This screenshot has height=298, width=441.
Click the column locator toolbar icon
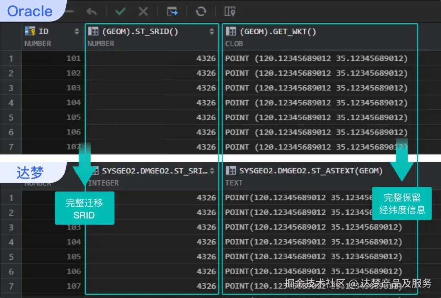pos(230,11)
